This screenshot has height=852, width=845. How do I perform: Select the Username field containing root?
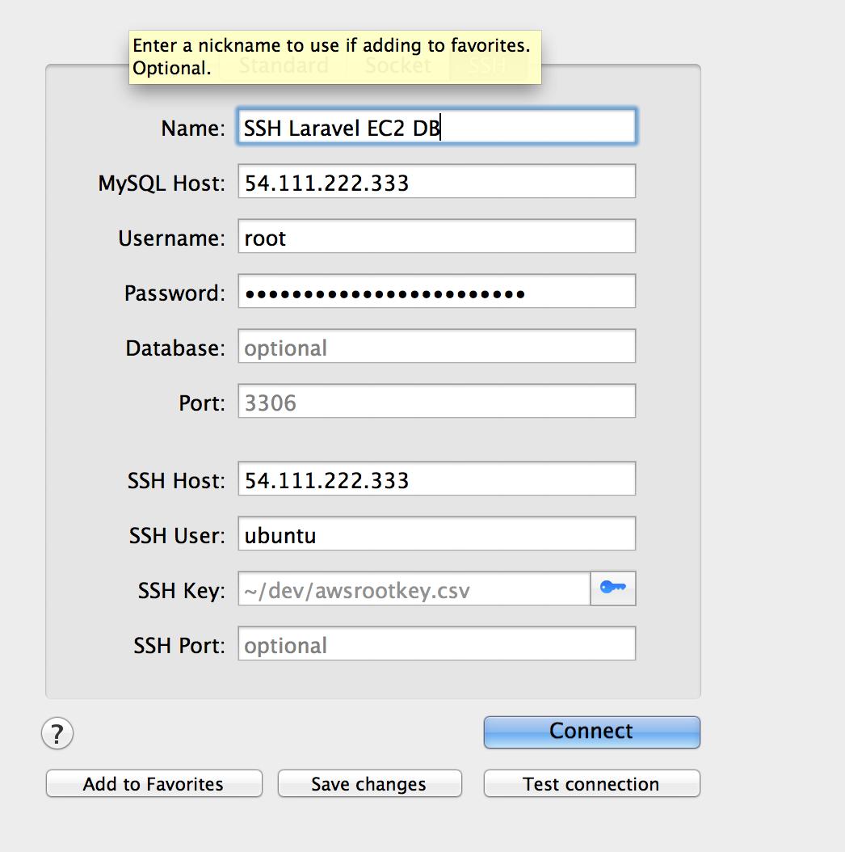436,236
